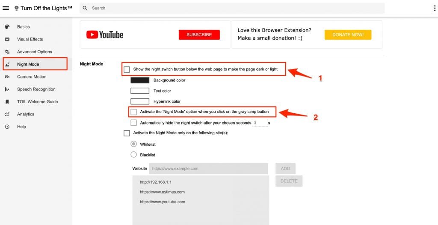Click the Basics palette icon
438x225 pixels.
pyautogui.click(x=7, y=27)
